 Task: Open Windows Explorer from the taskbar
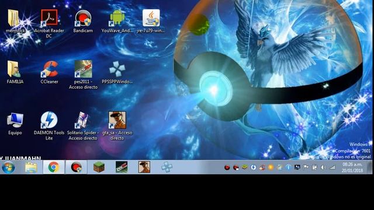(31, 167)
